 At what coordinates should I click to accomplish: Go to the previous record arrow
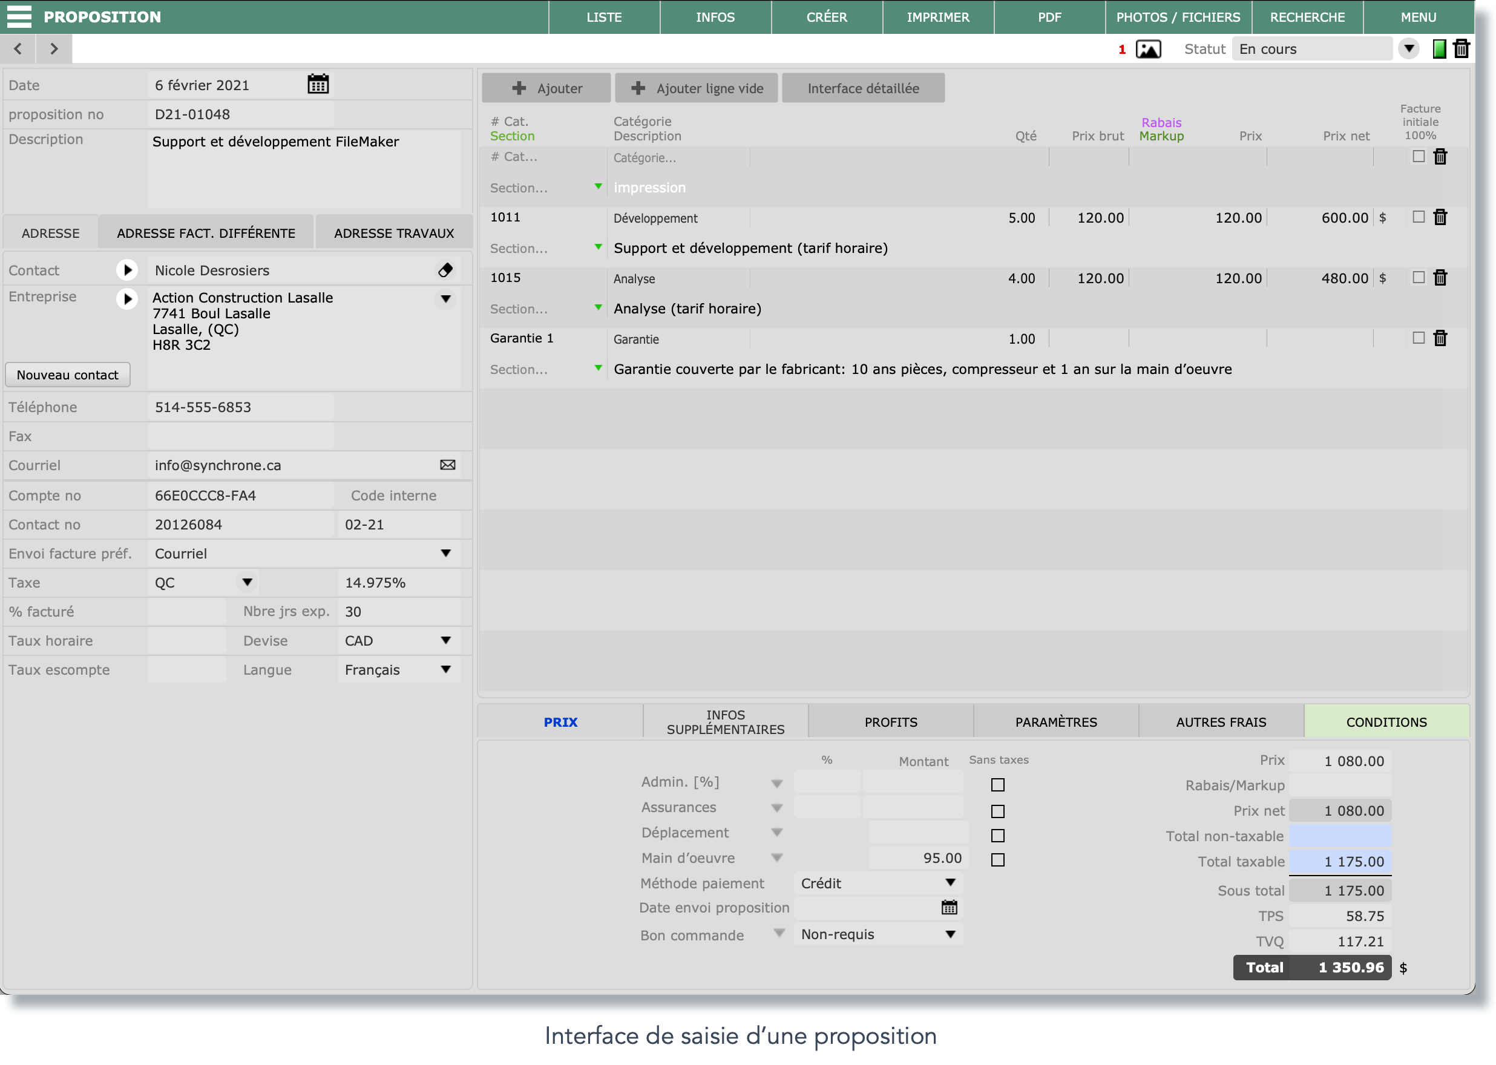(18, 48)
